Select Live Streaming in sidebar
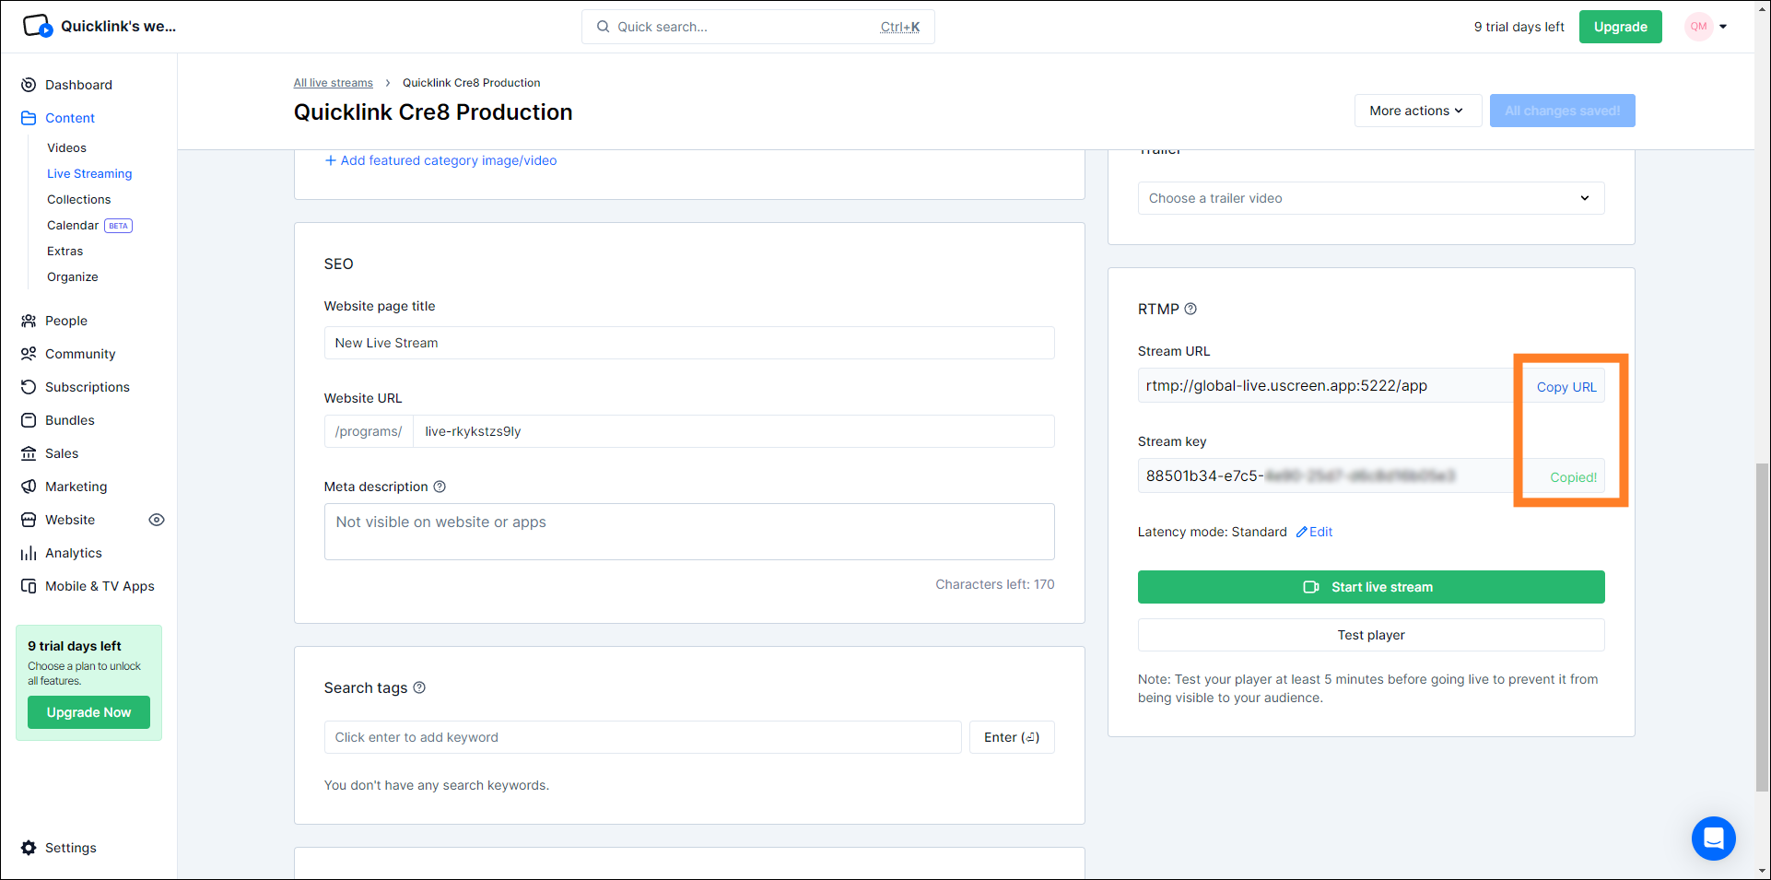The height and width of the screenshot is (880, 1771). 89,173
